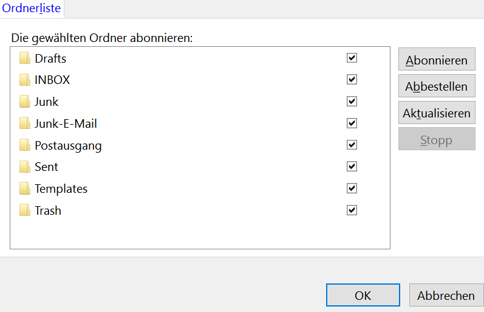484x312 pixels.
Task: Click the Sent folder icon
Action: click(x=24, y=167)
